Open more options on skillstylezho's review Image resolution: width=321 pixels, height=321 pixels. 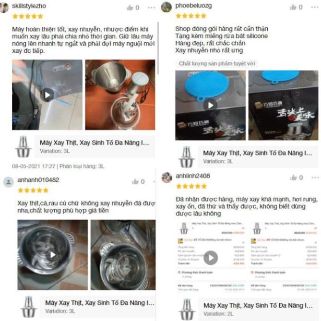(x=152, y=8)
